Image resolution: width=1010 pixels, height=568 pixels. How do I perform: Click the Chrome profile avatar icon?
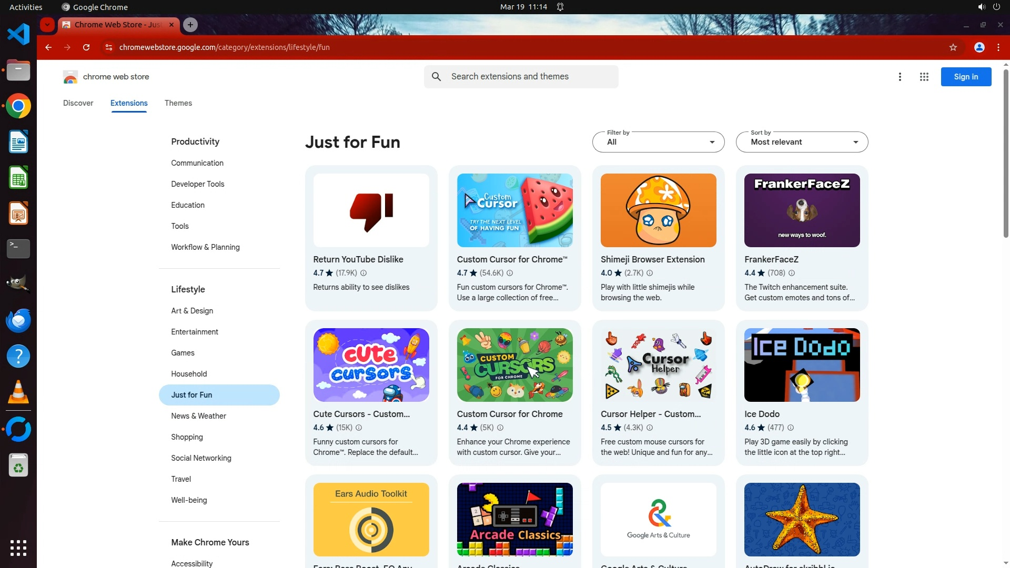click(x=979, y=47)
